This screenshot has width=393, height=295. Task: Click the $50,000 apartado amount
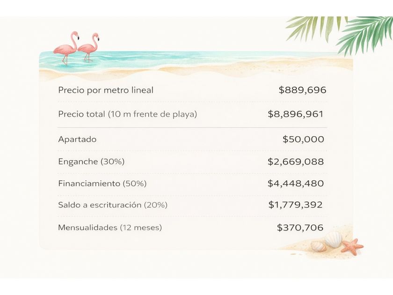pyautogui.click(x=303, y=139)
